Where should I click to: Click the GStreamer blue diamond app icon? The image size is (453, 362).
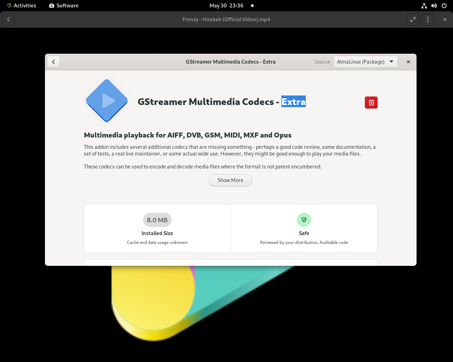[x=107, y=101]
